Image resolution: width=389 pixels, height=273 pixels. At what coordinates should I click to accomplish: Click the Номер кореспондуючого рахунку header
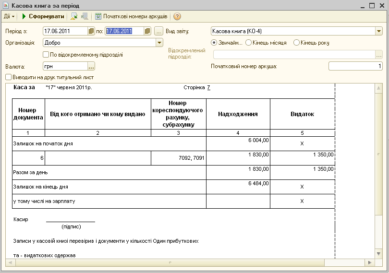pos(178,114)
